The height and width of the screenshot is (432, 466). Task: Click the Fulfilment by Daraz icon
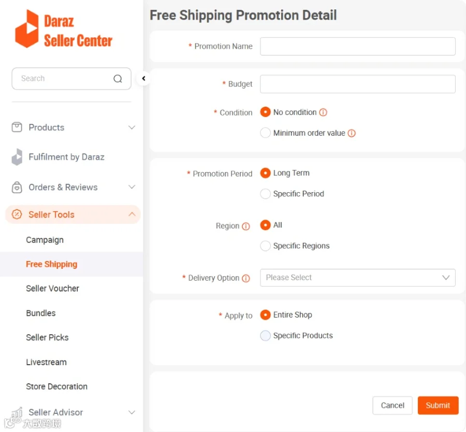coord(17,157)
